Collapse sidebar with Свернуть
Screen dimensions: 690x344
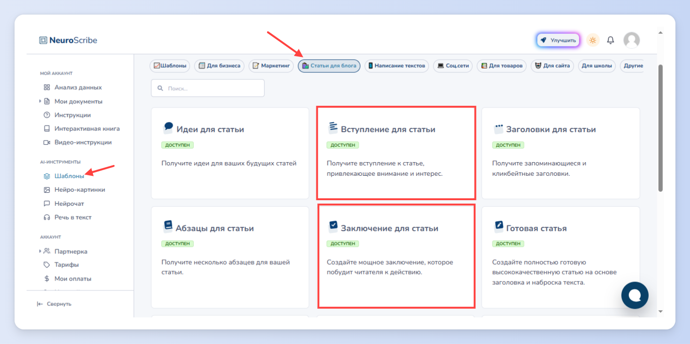(54, 304)
